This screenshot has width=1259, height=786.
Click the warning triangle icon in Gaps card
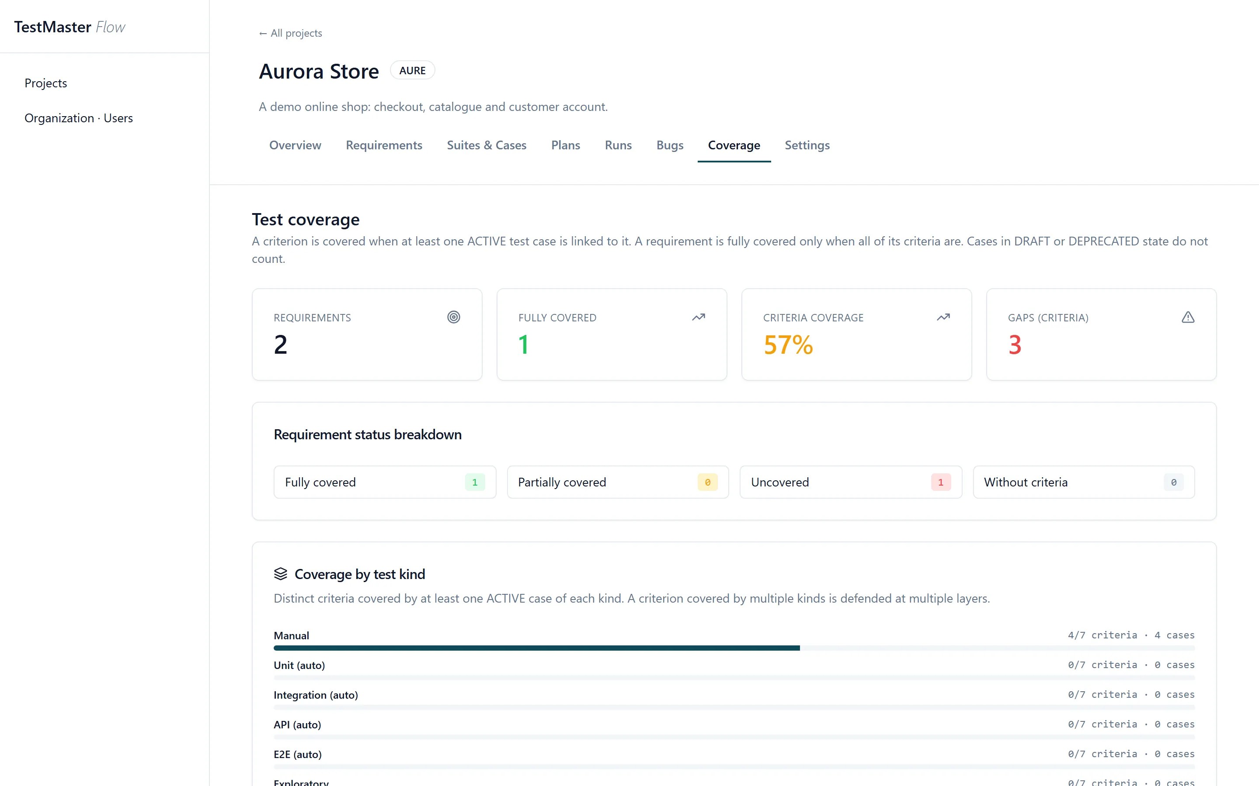coord(1188,317)
